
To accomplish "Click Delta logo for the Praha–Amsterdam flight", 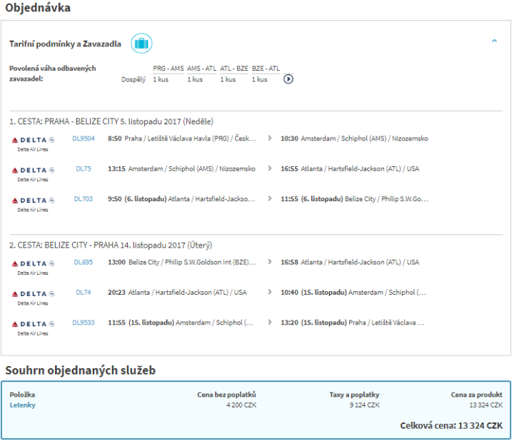I will (33, 141).
